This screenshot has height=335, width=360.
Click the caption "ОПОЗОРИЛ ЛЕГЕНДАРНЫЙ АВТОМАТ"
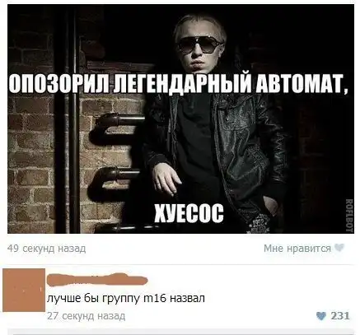coord(179,82)
